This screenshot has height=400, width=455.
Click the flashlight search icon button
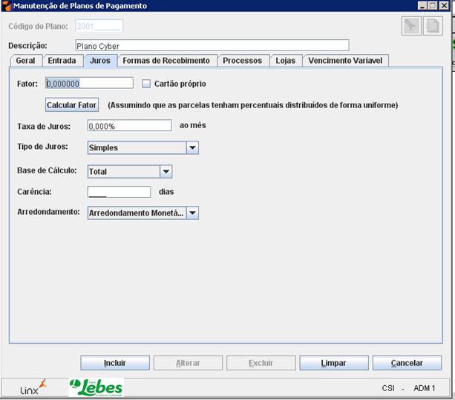tap(411, 26)
